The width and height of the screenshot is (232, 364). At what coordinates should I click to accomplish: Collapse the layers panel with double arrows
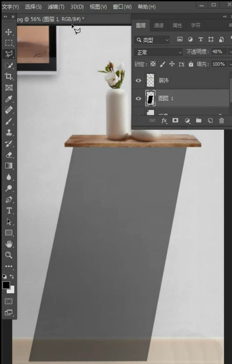point(225,17)
